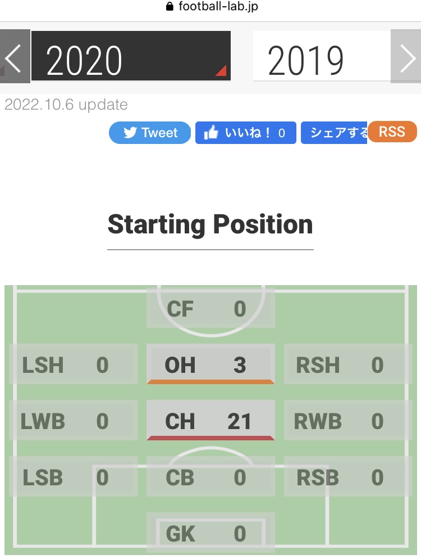Select the CH position box with 21
Viewport: 421px width, 559px height.
[210, 420]
